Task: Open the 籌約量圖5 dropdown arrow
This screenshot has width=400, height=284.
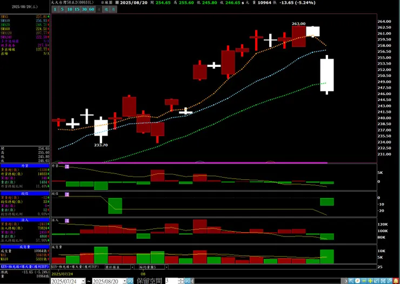Action: [166, 267]
